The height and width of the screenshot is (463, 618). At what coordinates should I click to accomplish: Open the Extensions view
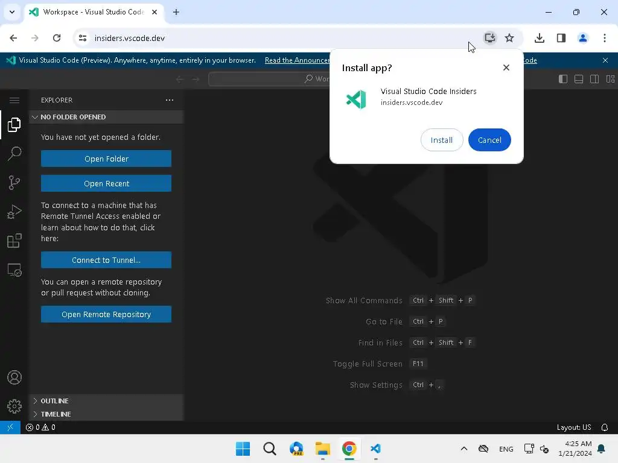14,241
